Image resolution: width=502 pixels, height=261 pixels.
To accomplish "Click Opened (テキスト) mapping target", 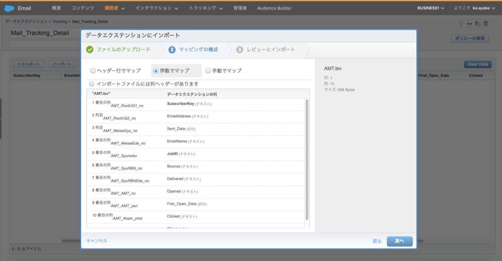I will 183,191.
